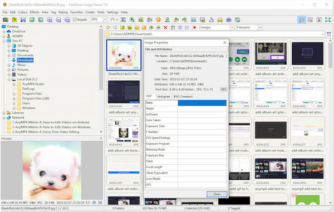This screenshot has width=334, height=212.
Task: Click the Make value cell in EXIF
Action: coord(202,103)
